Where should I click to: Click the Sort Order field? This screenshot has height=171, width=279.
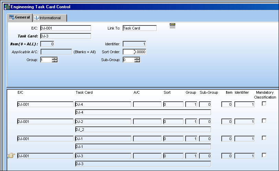click(x=134, y=52)
